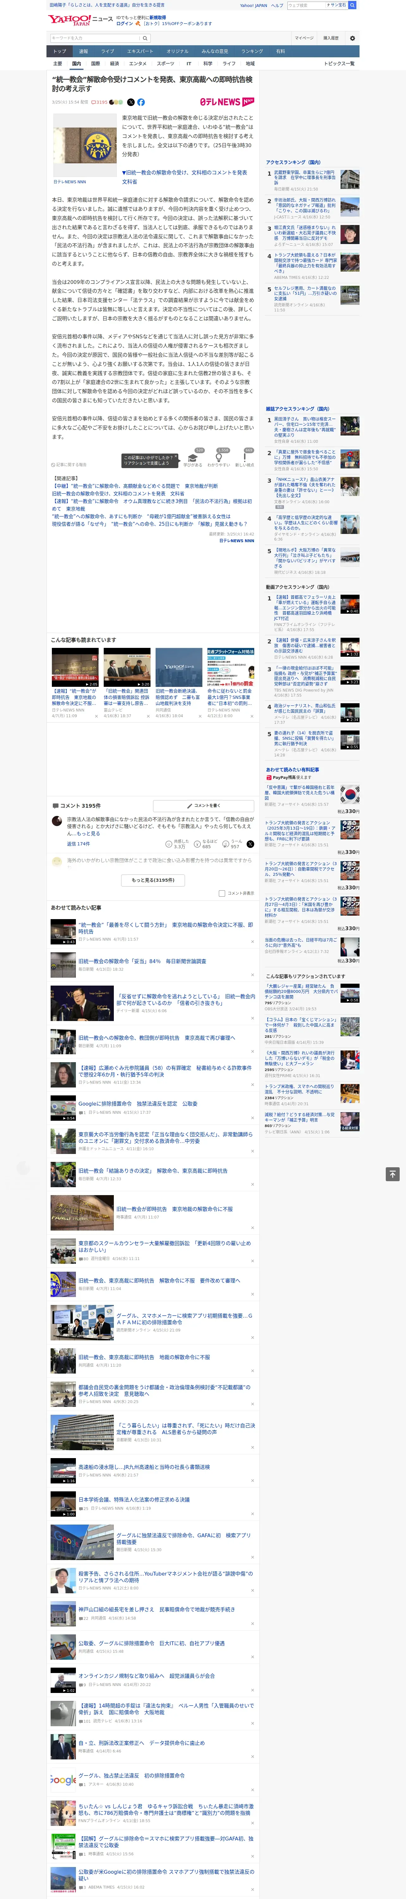The image size is (406, 1899).
Task: Click the search magnifier in the keyword box
Action: pos(145,38)
